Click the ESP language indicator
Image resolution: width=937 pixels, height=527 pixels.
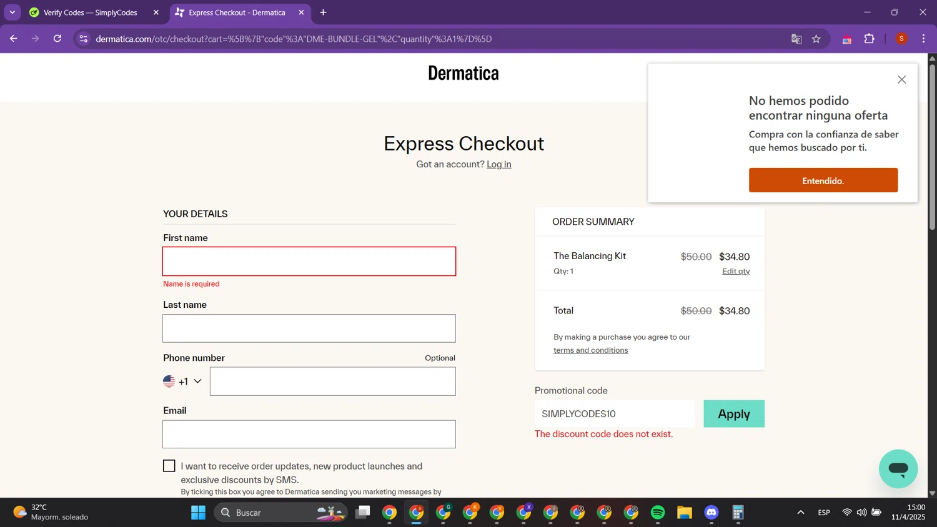coord(824,513)
